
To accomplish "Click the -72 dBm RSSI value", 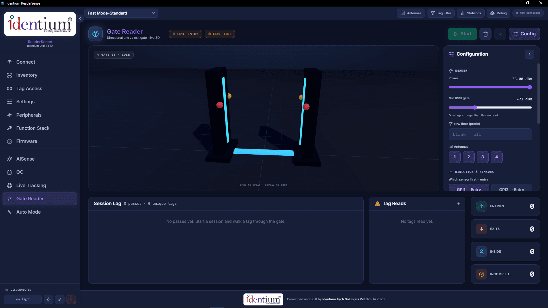I will pyautogui.click(x=524, y=99).
